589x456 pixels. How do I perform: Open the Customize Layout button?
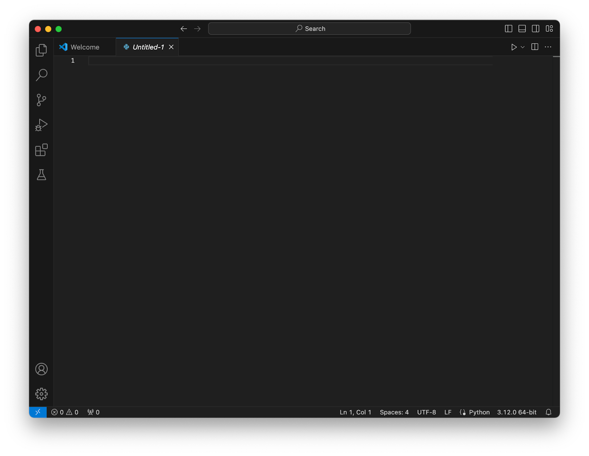click(x=549, y=29)
